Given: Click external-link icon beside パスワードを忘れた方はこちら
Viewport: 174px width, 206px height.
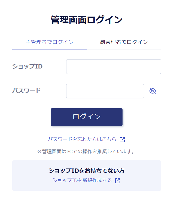Looking at the screenshot, I should point(122,140).
